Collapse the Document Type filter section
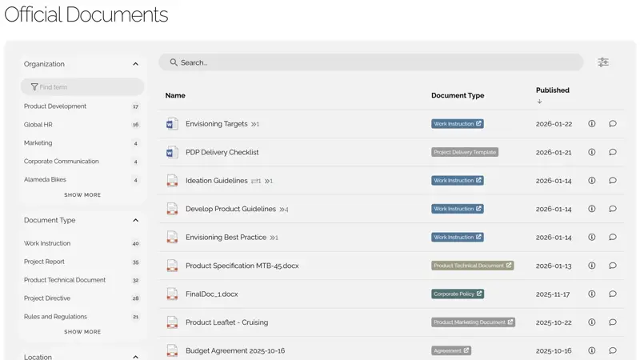The image size is (640, 360). 135,221
